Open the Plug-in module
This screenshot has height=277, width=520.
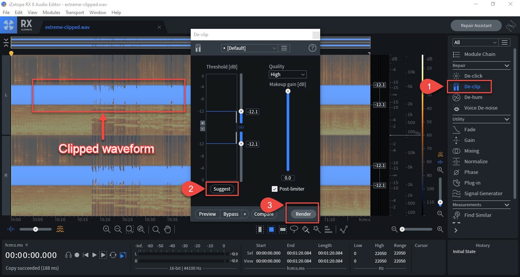tap(472, 183)
